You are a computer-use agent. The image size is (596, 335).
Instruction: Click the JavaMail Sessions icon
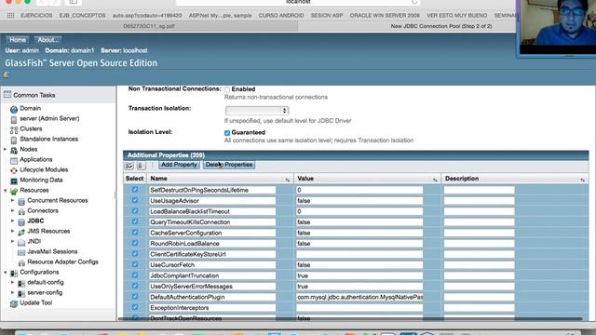click(x=21, y=252)
